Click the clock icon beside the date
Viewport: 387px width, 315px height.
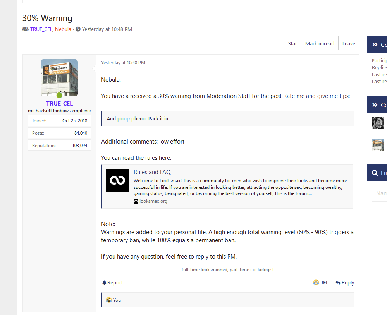click(x=78, y=29)
